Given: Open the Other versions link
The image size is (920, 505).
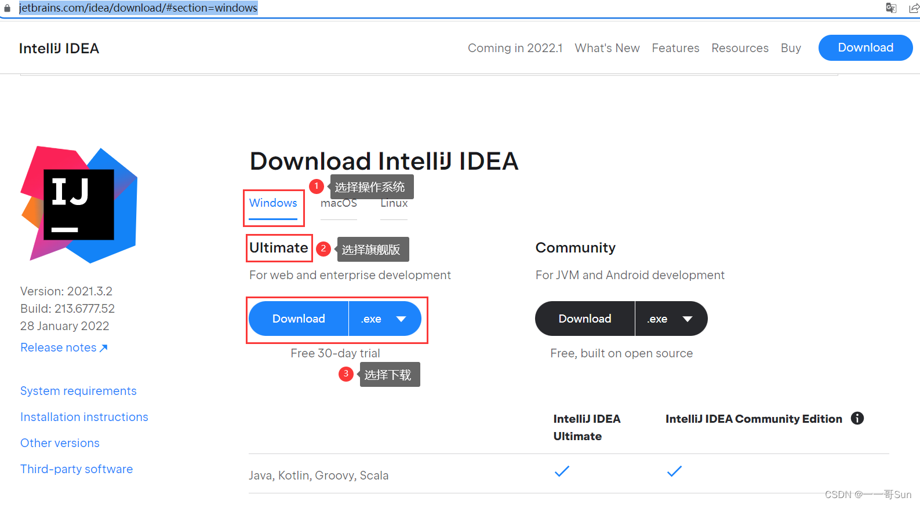Looking at the screenshot, I should click(x=60, y=443).
